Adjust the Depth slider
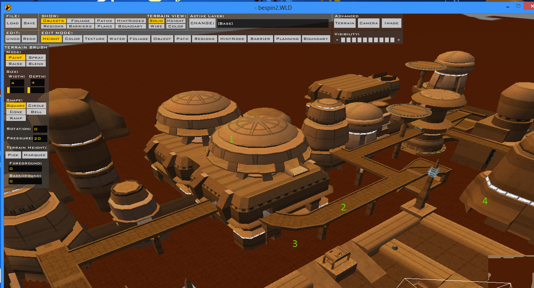The height and width of the screenshot is (288, 534). click(36, 90)
